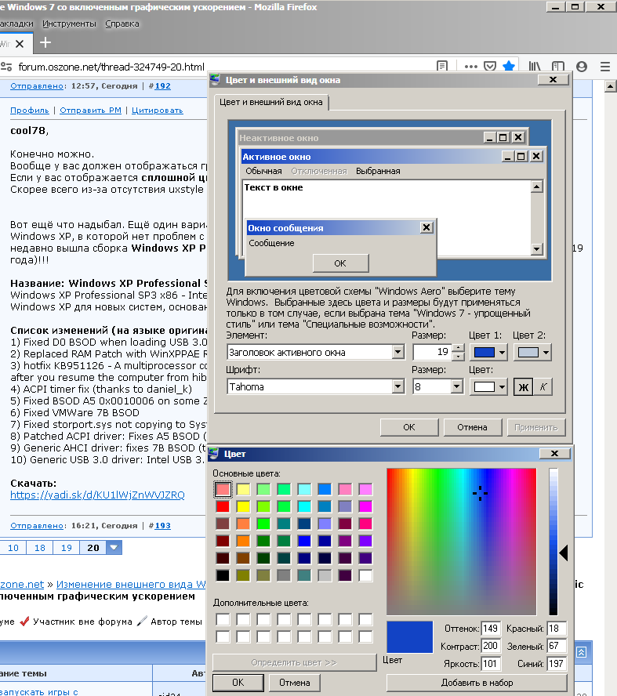The height and width of the screenshot is (696, 617).
Task: Click the Оттенок value field
Action: coord(491,629)
